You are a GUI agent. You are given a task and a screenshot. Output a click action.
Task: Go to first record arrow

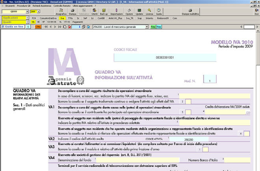coord(46,27)
